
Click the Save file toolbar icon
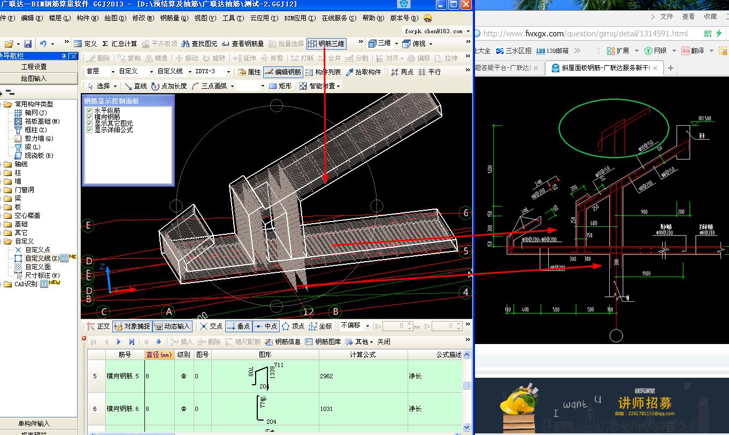(28, 44)
